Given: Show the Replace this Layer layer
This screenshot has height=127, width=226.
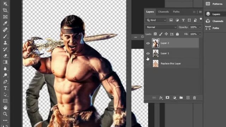Looking at the screenshot, I should 148,64.
